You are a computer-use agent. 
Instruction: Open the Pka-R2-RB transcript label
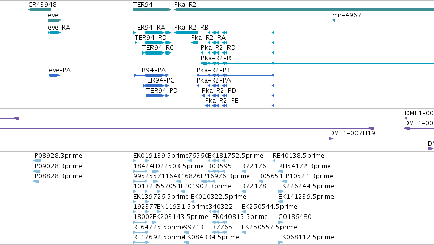(x=191, y=28)
